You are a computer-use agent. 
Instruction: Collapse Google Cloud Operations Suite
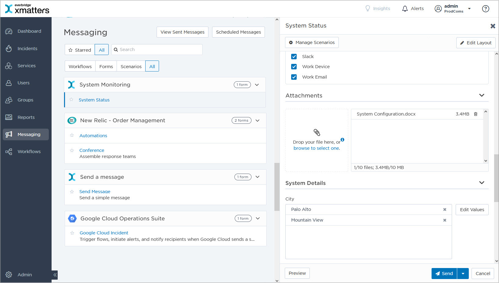tap(258, 219)
